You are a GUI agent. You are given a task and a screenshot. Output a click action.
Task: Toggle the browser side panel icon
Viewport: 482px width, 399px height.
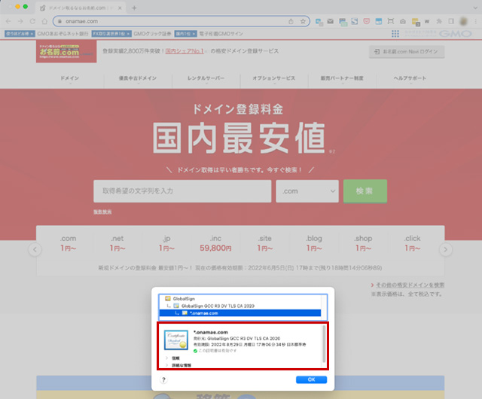point(451,21)
